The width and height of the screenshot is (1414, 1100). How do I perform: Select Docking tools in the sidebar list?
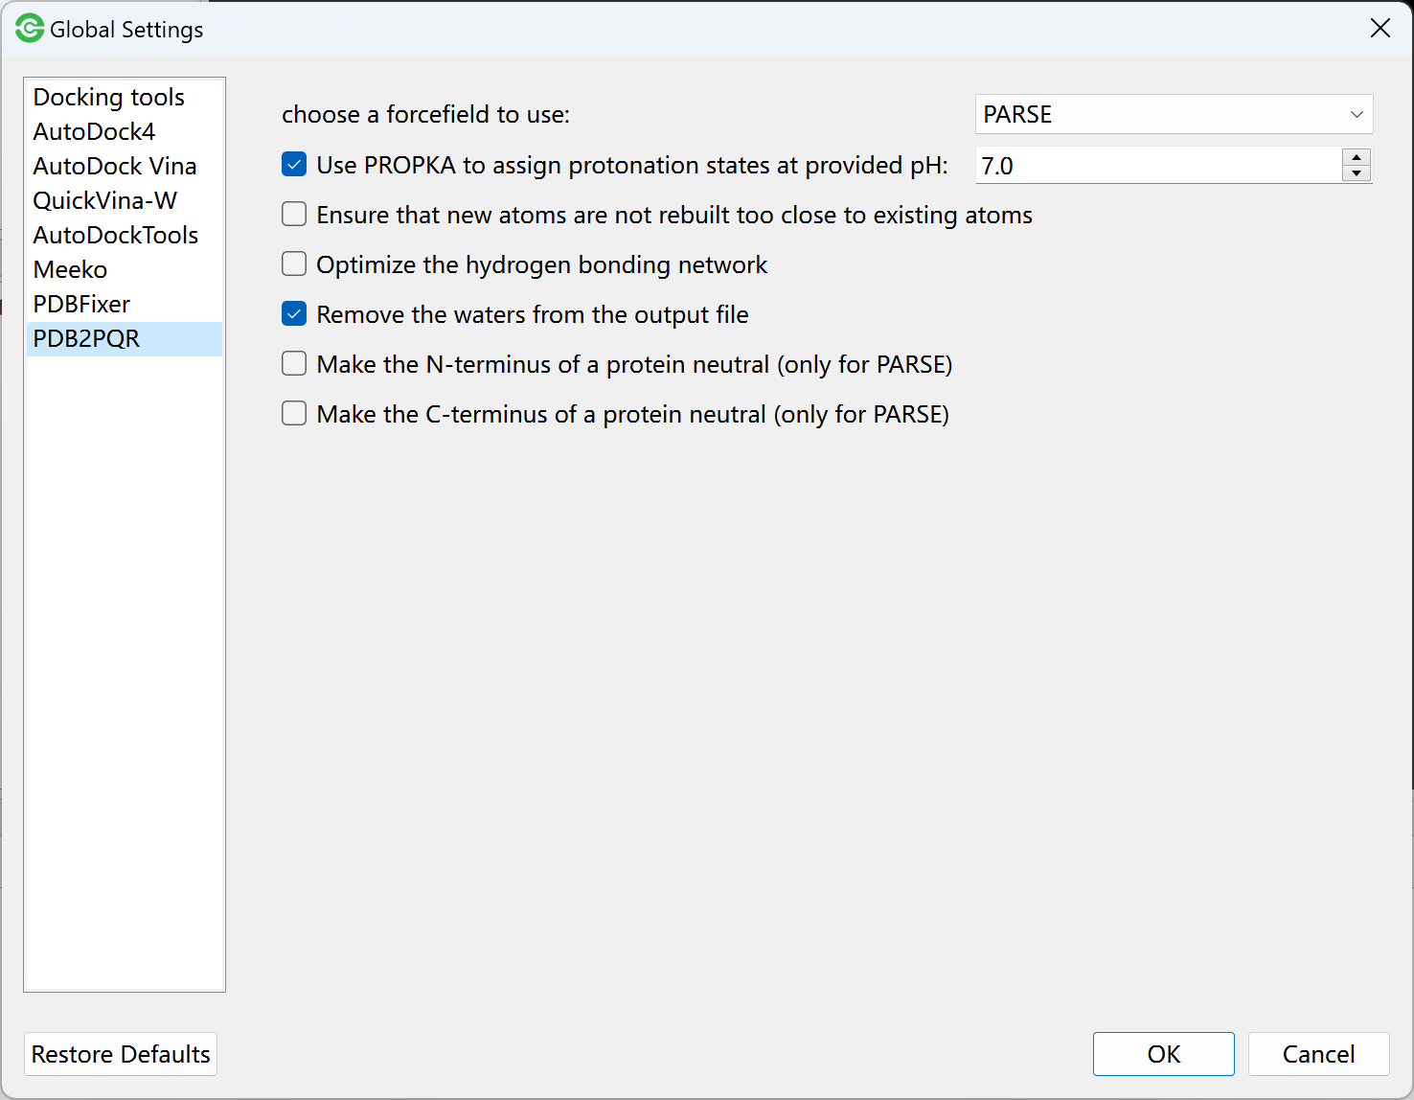[x=125, y=97]
